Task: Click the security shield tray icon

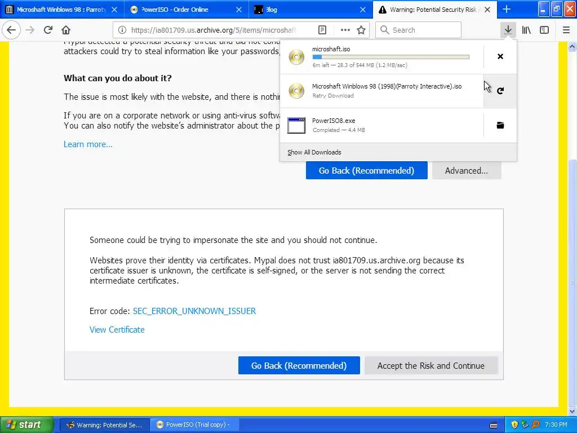Action: (514, 425)
